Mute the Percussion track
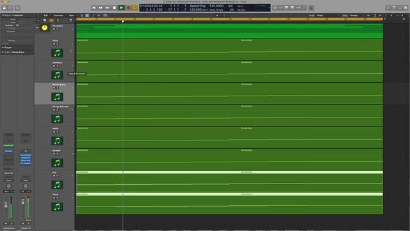Viewport: 410px width, 231px height. click(54, 29)
